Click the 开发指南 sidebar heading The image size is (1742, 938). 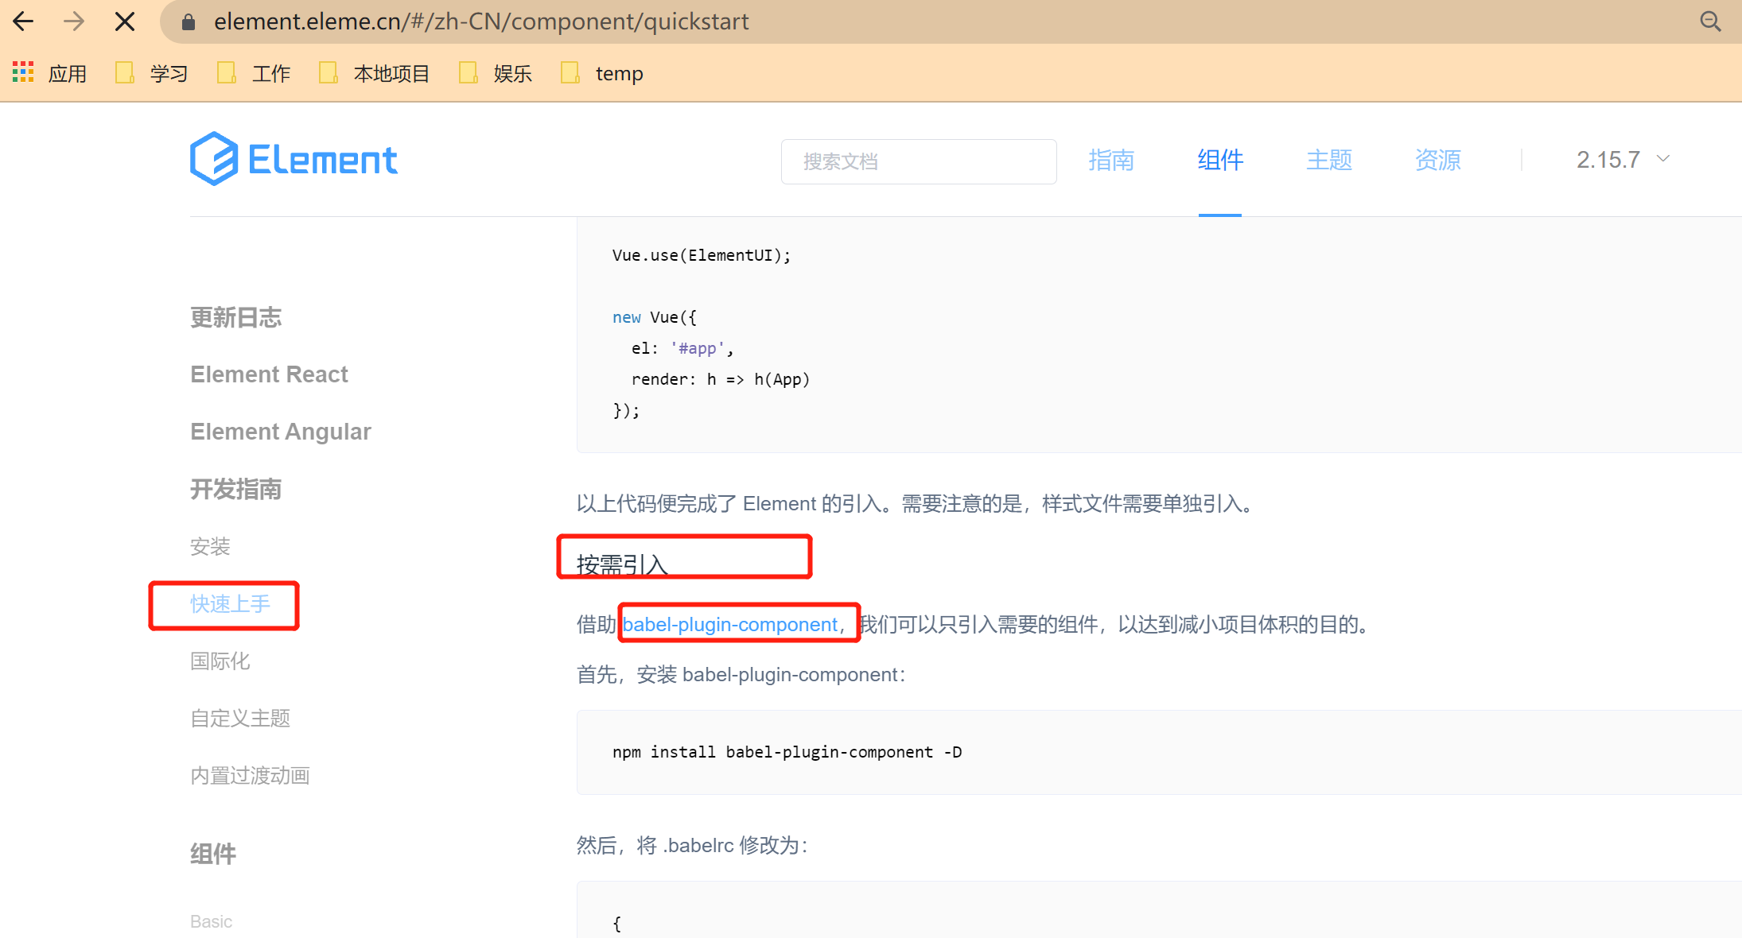click(235, 489)
